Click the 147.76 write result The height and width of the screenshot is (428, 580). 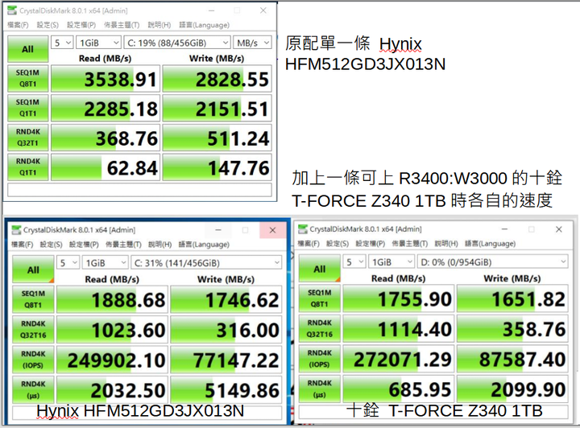tap(217, 167)
